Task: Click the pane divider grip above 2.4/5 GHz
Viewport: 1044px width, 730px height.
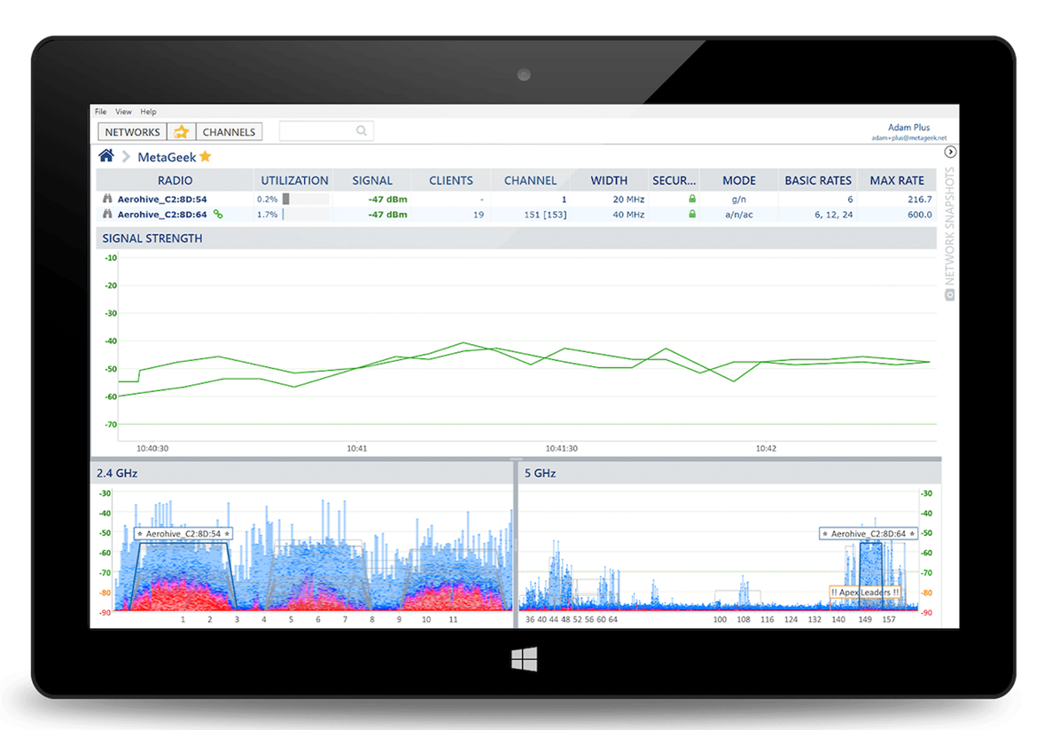Action: pyautogui.click(x=516, y=459)
